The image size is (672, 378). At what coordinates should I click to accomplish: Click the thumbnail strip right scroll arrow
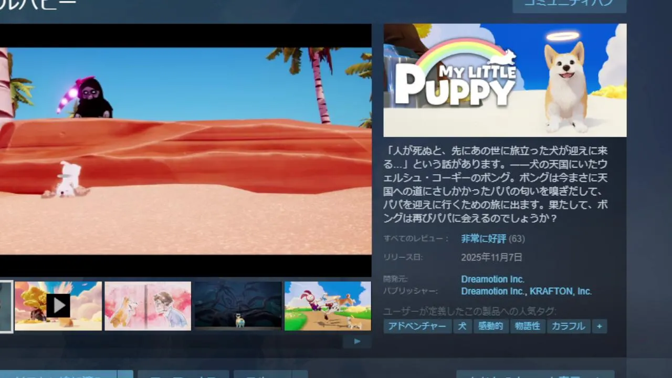357,341
